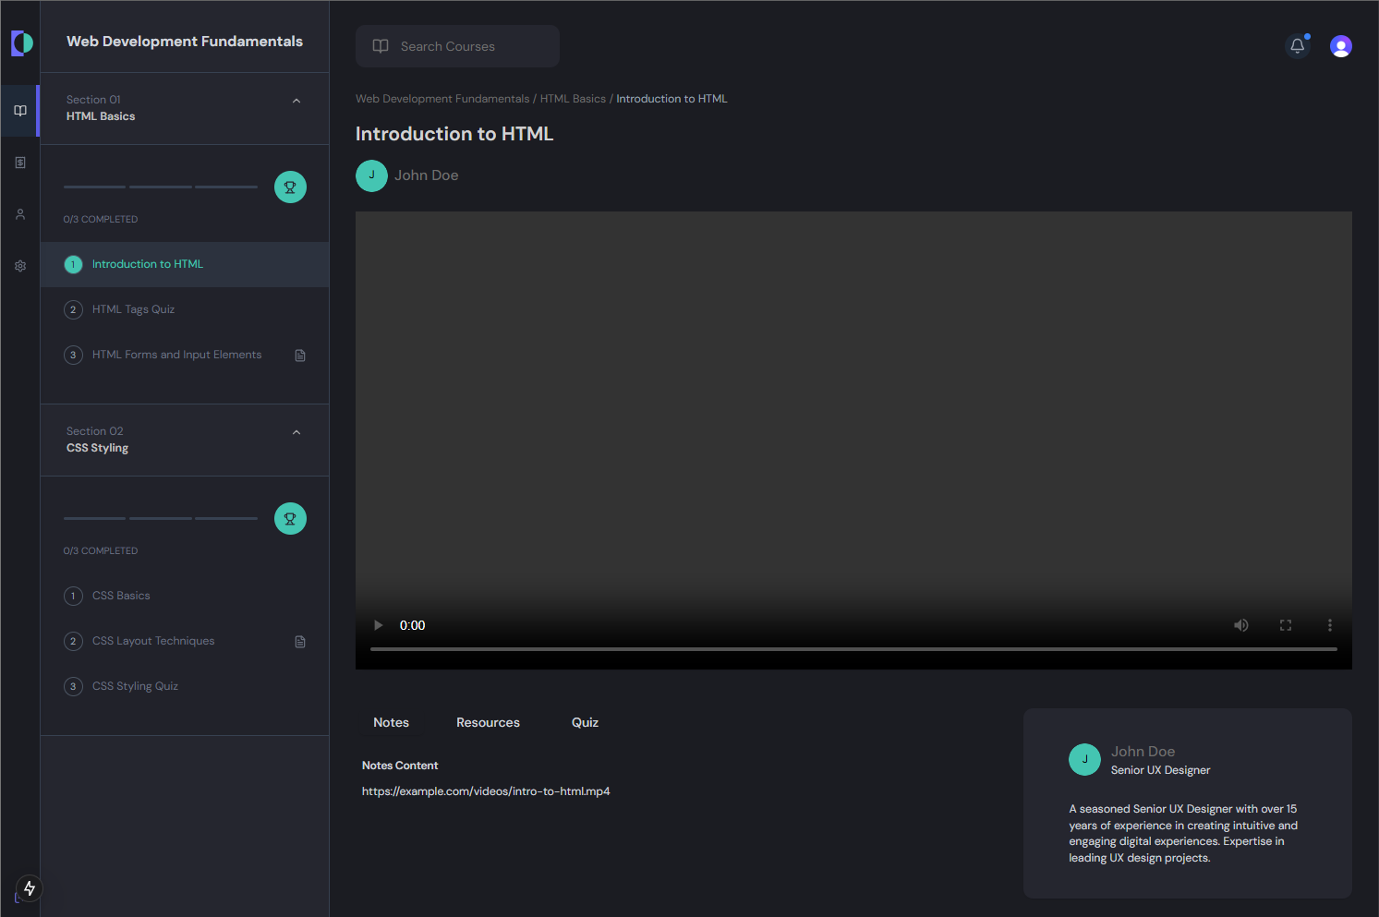Collapse Section 01 HTML Basics
This screenshot has width=1379, height=917.
[x=296, y=101]
